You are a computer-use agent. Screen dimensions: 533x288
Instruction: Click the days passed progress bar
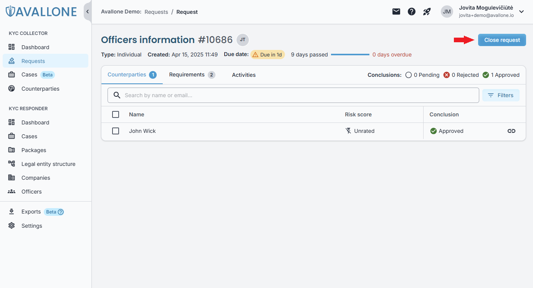coord(350,55)
